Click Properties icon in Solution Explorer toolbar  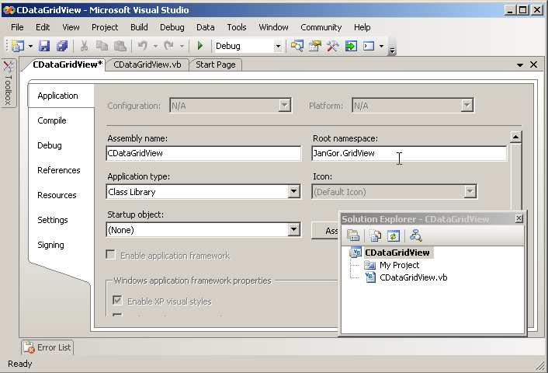[353, 235]
